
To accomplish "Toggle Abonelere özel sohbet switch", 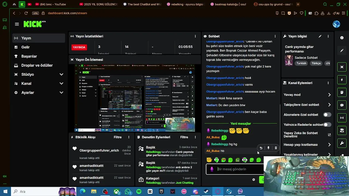I will click(x=327, y=115).
